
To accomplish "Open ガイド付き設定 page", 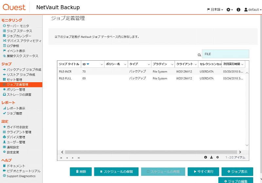I will pos(15,127).
